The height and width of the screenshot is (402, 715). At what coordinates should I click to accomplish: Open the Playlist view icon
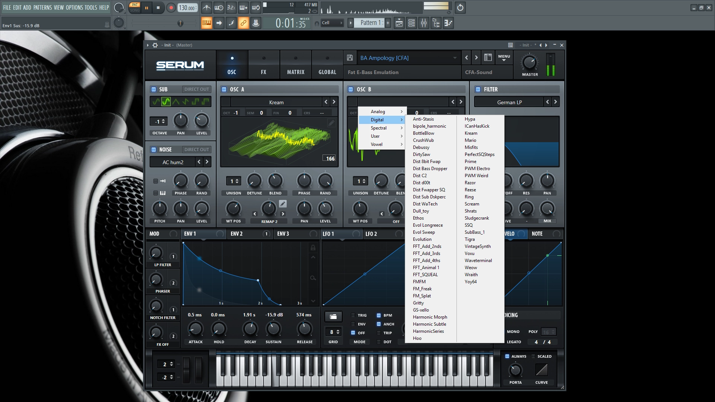[x=399, y=23]
